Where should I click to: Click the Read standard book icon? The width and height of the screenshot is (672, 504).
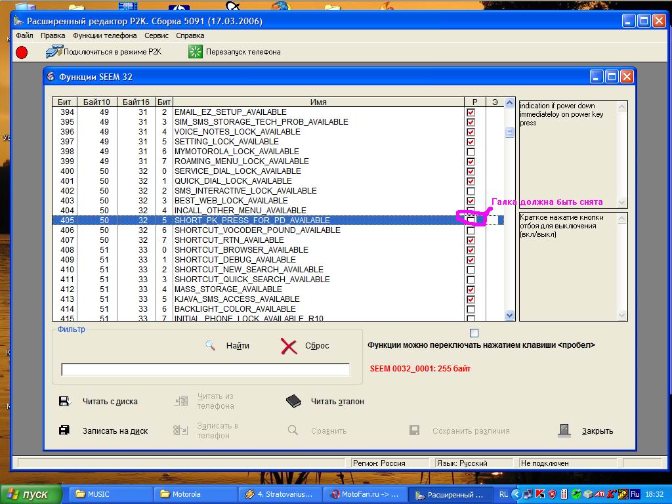click(293, 401)
